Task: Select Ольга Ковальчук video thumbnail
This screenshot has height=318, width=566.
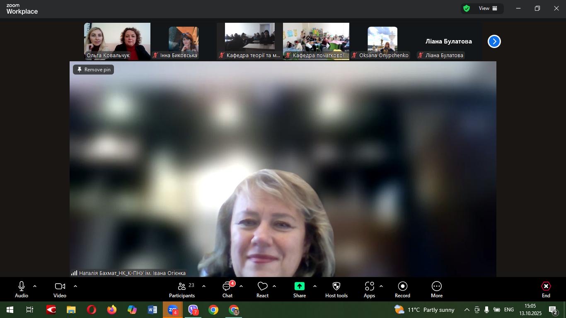Action: pyautogui.click(x=117, y=41)
